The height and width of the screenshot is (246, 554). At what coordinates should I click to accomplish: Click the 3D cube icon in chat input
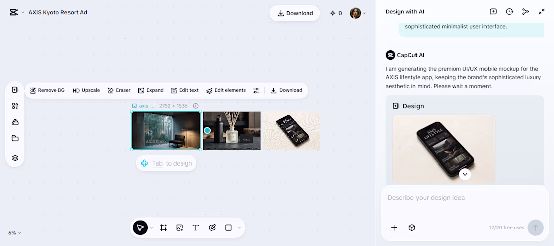[x=412, y=228]
